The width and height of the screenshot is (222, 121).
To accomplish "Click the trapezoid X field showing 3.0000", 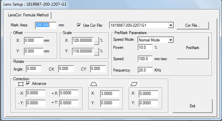I will click(110, 94).
